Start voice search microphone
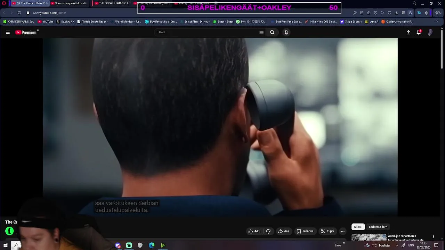 pyautogui.click(x=286, y=32)
